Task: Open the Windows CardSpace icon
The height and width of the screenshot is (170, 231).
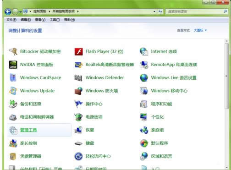Action: click(x=13, y=77)
